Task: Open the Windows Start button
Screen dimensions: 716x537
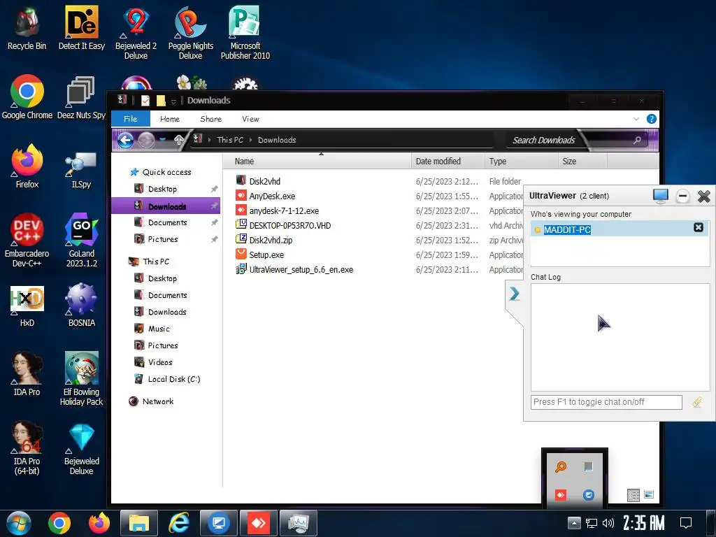Action: tap(18, 523)
